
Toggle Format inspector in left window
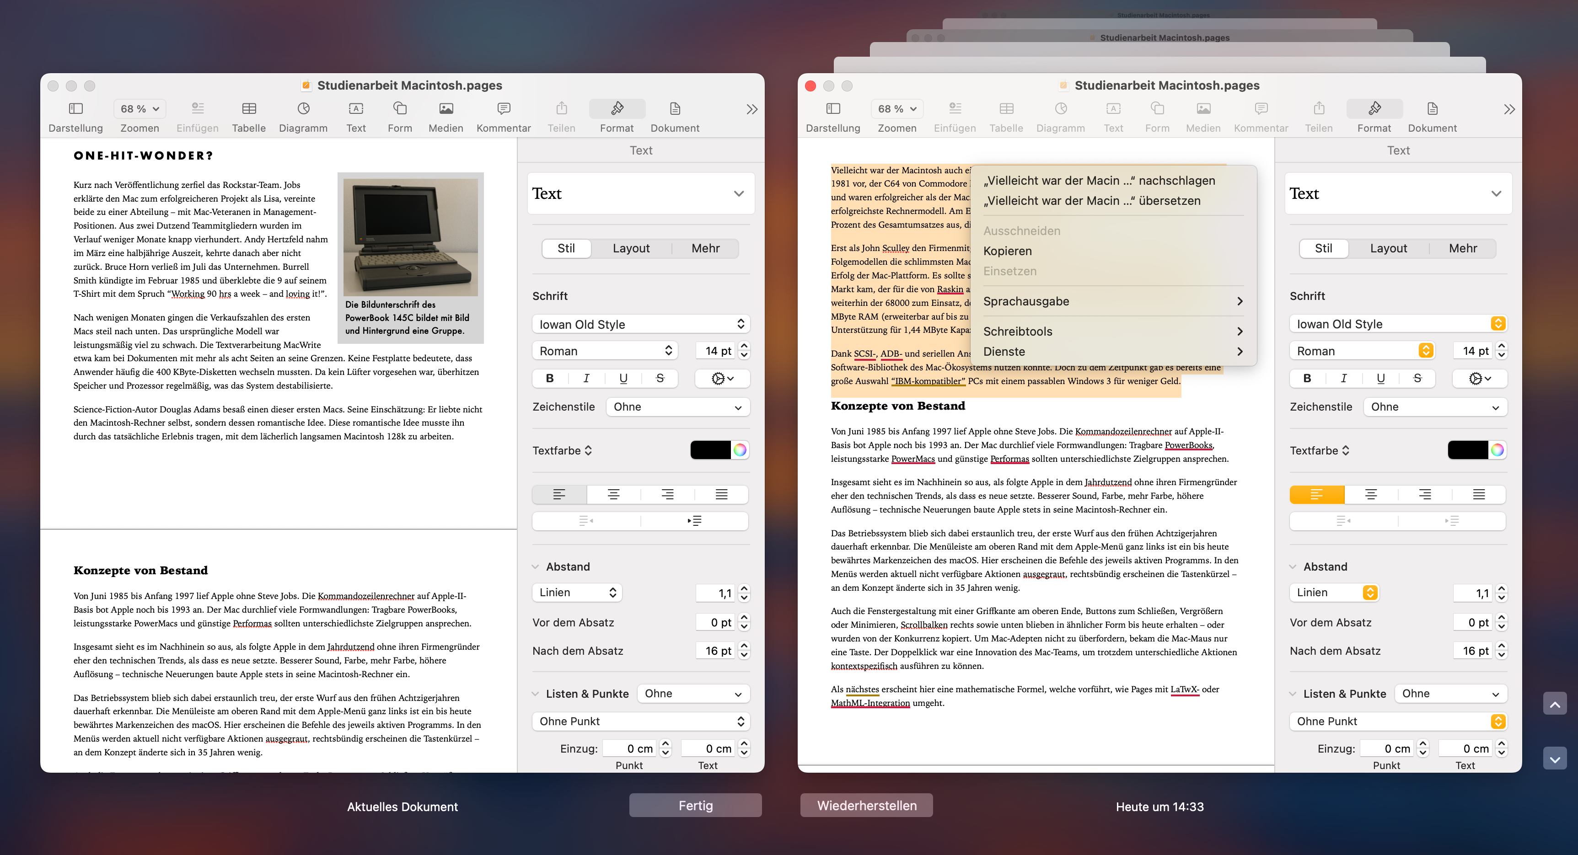pos(617,117)
